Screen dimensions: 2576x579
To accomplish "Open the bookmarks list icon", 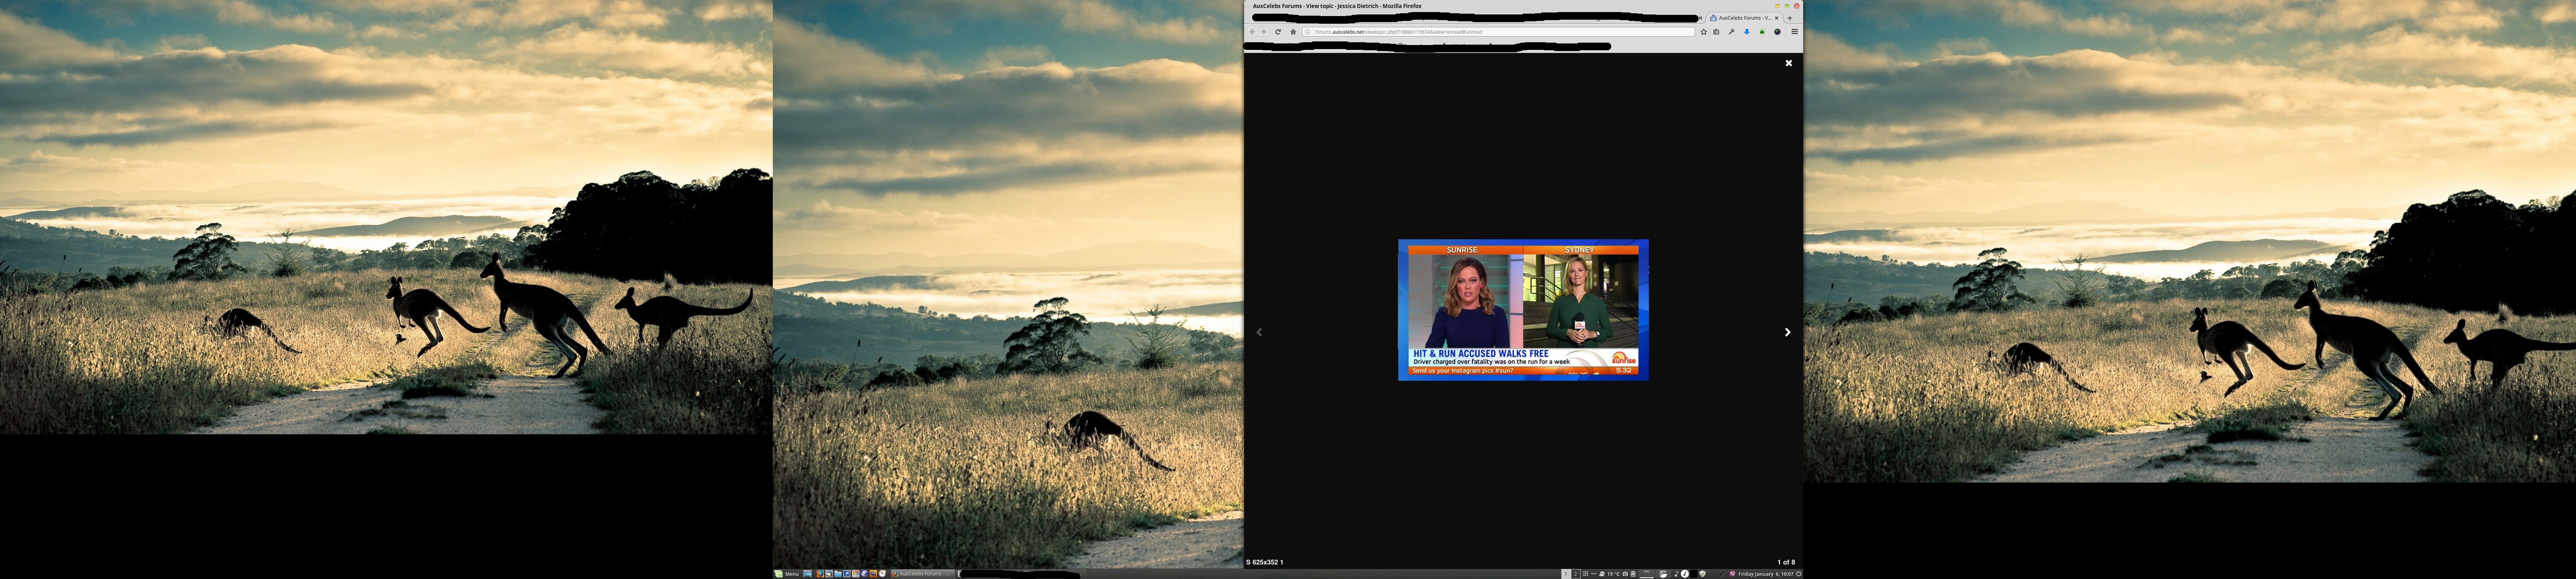I will click(1717, 32).
